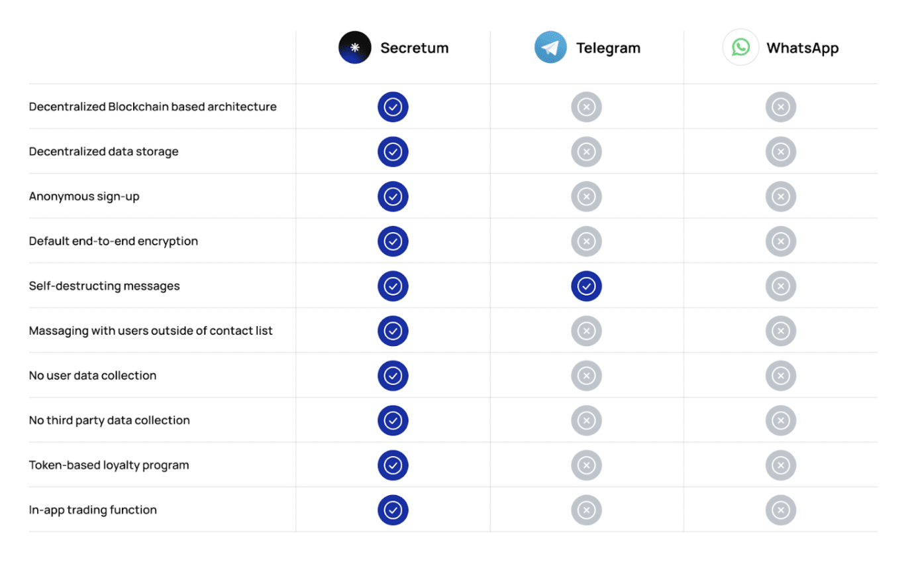Click Secretum's checkmark for Massaging with users outside contacts

393,331
